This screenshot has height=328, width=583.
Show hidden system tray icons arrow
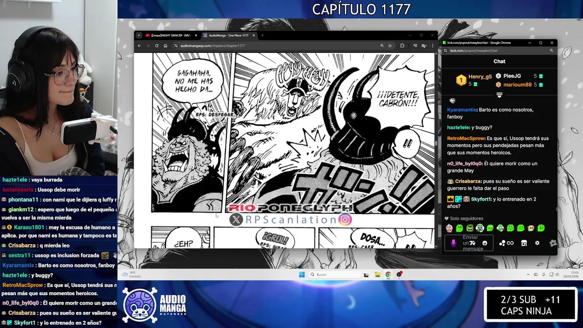click(528, 275)
